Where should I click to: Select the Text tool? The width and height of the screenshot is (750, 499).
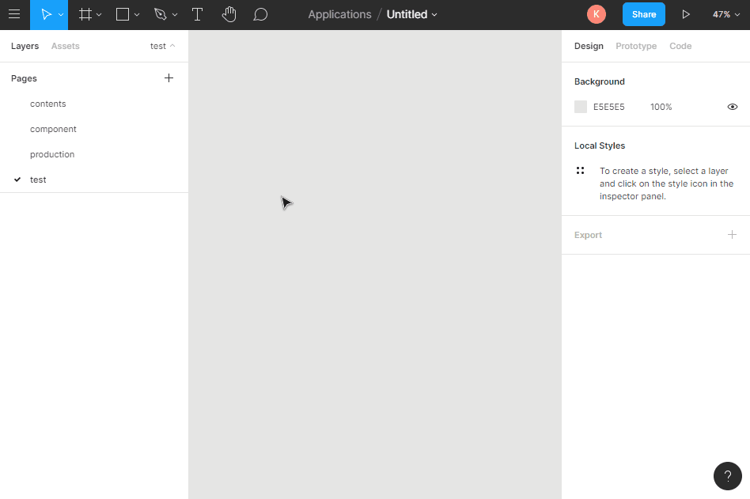(x=197, y=14)
